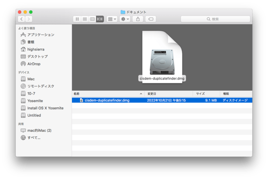Minimize the window with yellow button

(25, 12)
